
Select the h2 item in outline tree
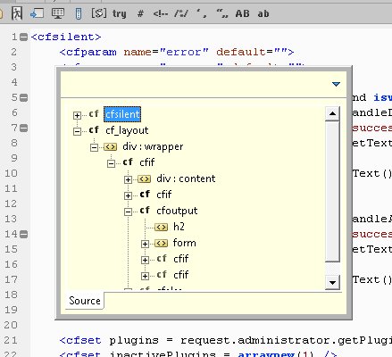(179, 227)
